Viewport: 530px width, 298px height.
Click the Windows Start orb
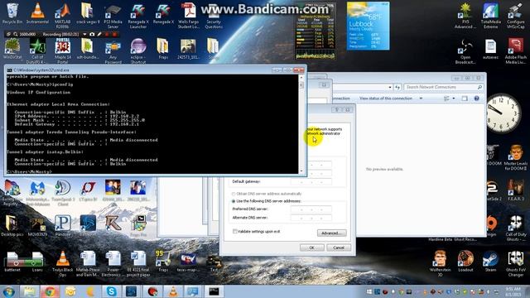click(8, 291)
